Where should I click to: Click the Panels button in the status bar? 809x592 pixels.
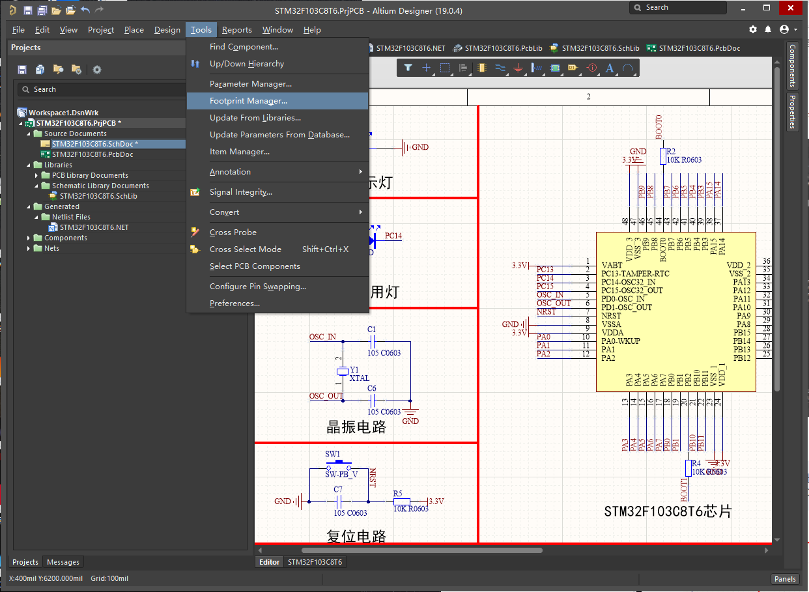click(x=786, y=579)
